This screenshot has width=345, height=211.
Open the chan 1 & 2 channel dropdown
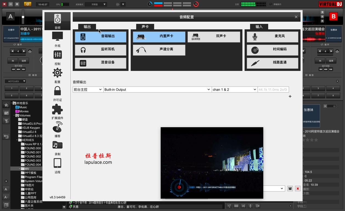point(234,89)
